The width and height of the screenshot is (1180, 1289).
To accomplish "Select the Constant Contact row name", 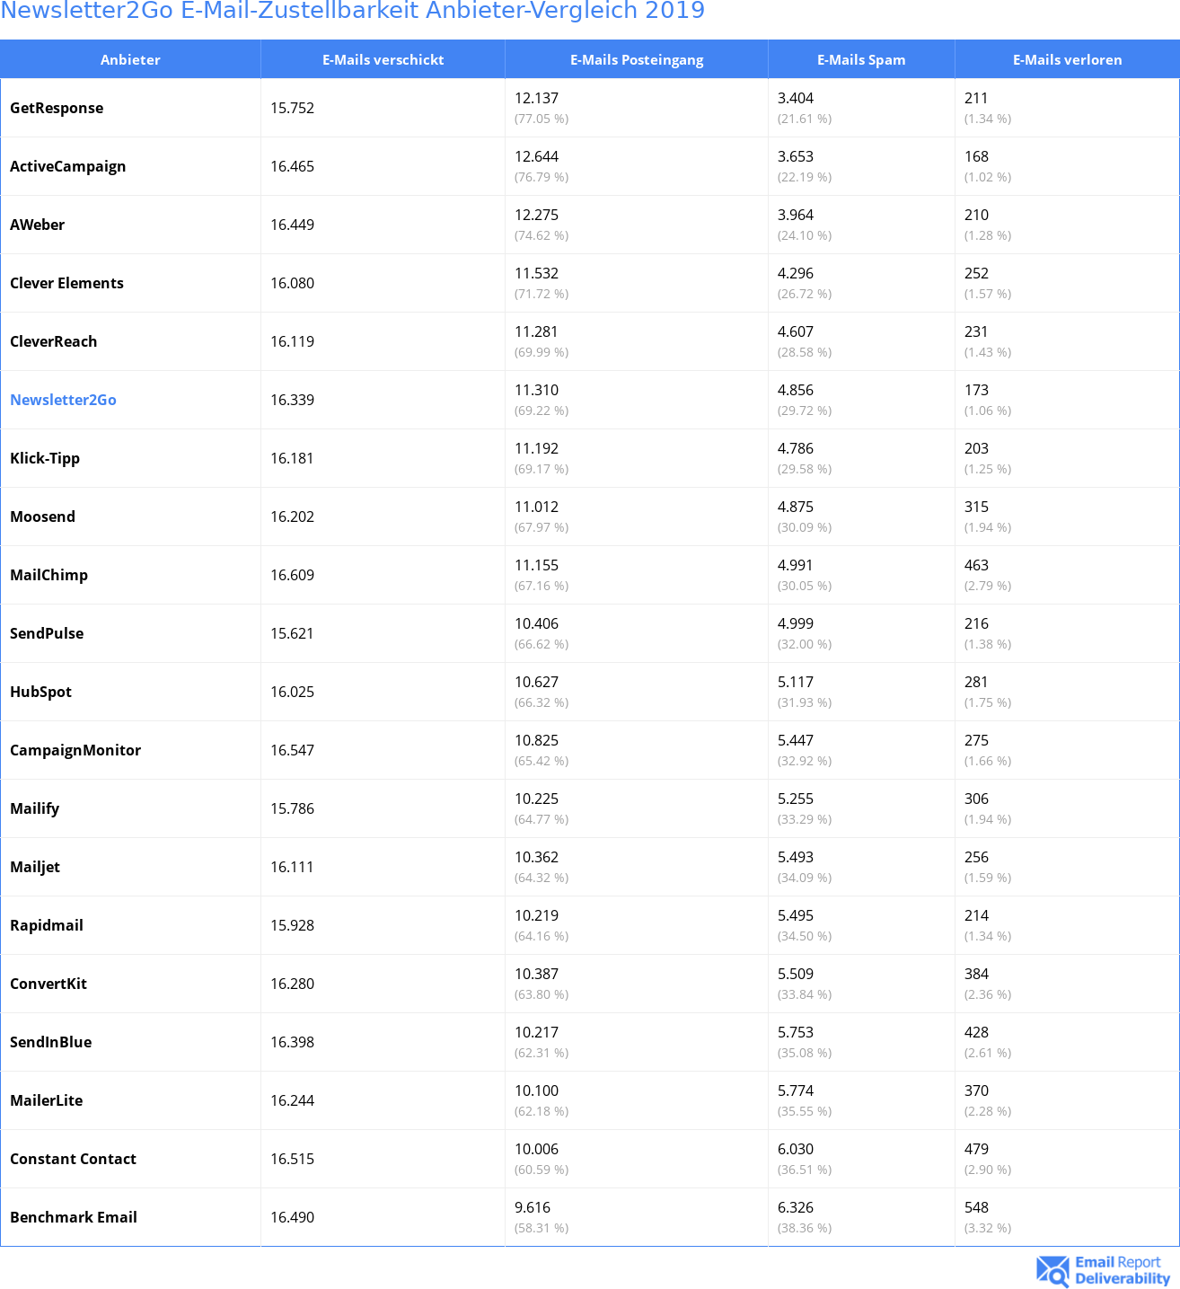I will pos(73,1159).
